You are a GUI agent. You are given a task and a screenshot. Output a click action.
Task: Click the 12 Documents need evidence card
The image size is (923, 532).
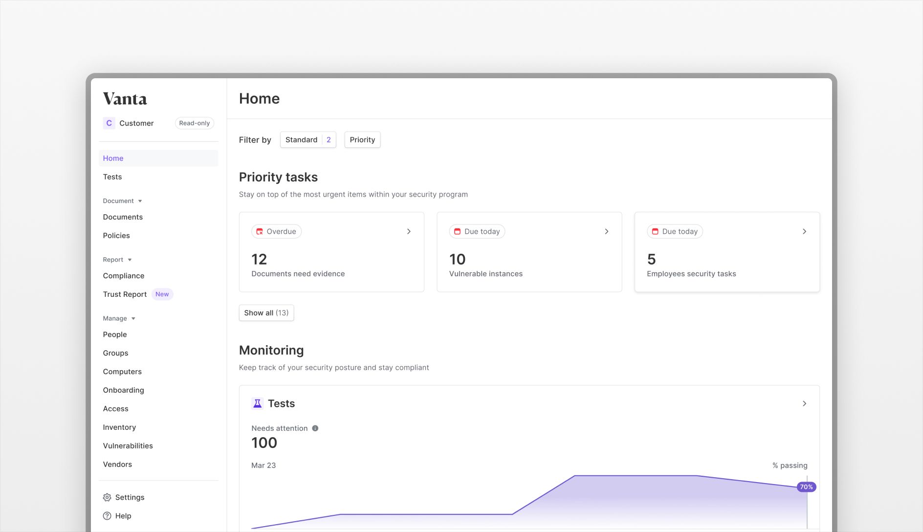[x=331, y=252]
